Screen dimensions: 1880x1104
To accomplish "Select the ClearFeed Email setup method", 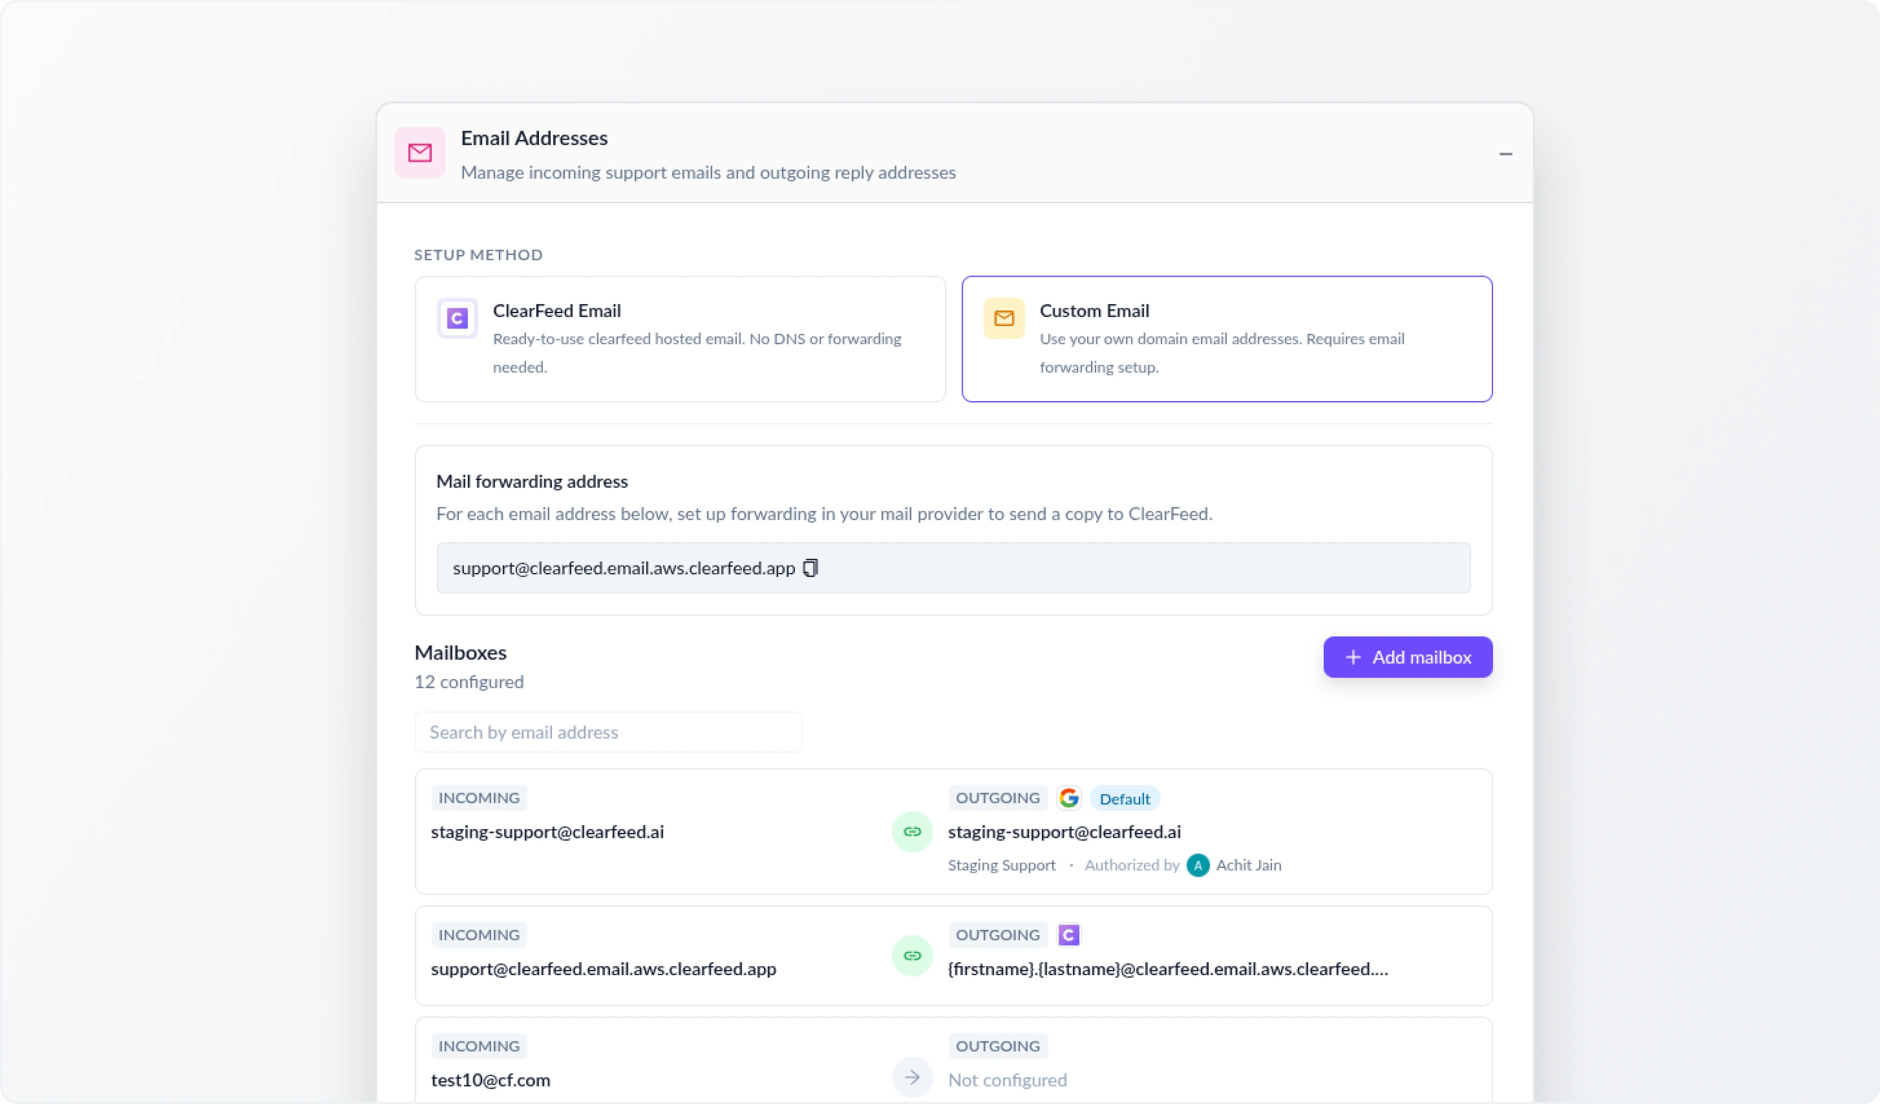I will tap(680, 339).
